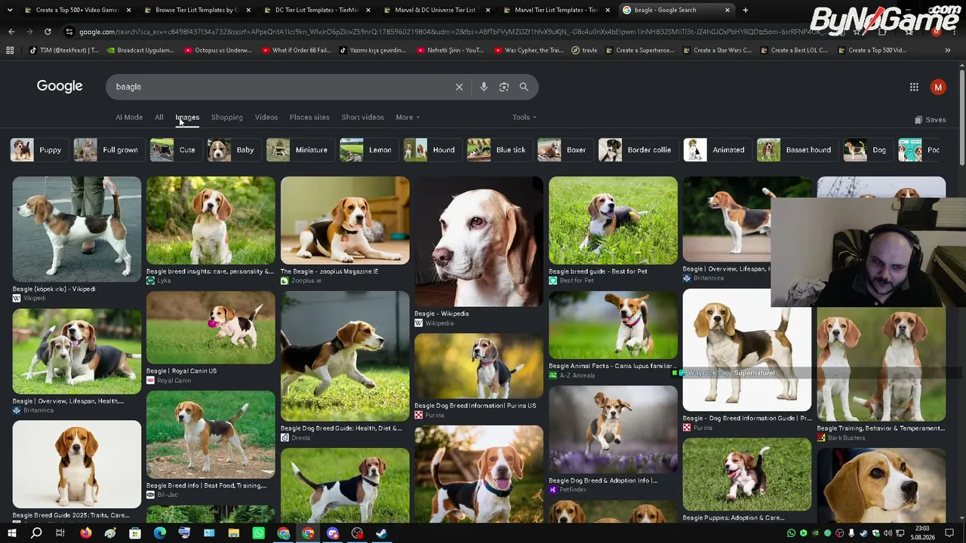The height and width of the screenshot is (543, 966).
Task: Open 'Beagle (köpek ırkı) - Vikipedi' image
Action: click(x=76, y=229)
